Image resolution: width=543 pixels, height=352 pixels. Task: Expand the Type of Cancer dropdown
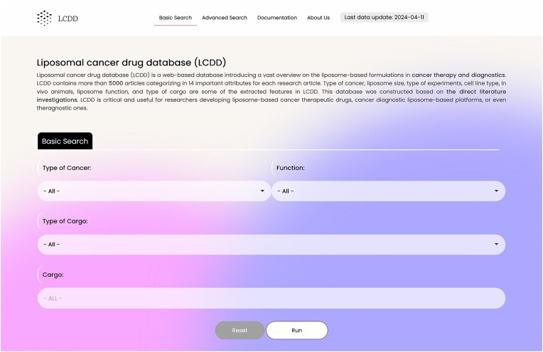(154, 191)
